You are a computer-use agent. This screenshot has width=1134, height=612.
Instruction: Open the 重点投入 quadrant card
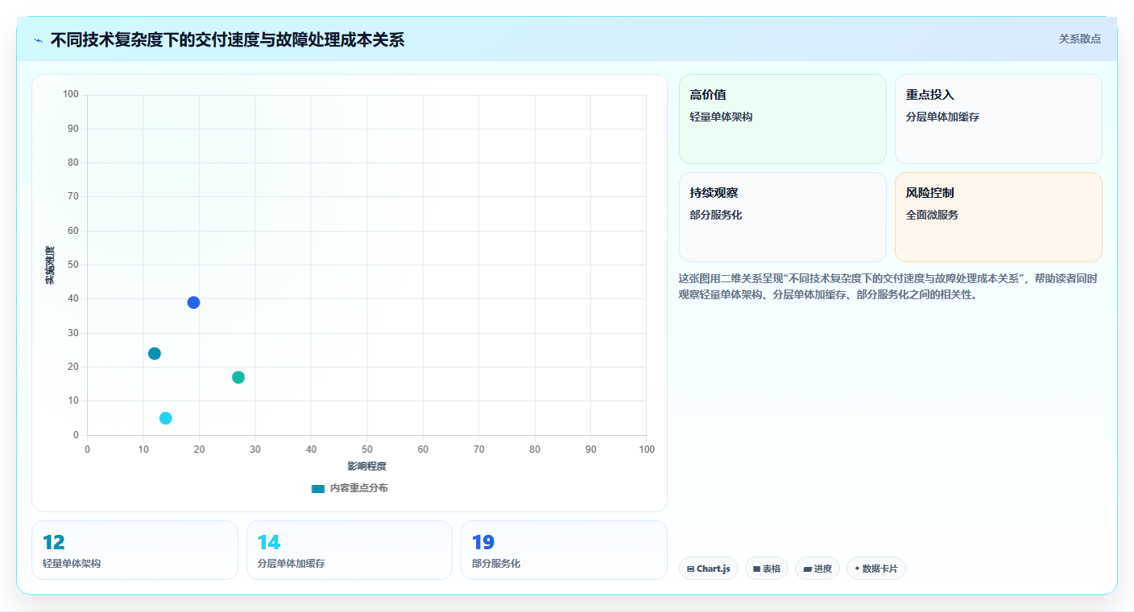999,119
